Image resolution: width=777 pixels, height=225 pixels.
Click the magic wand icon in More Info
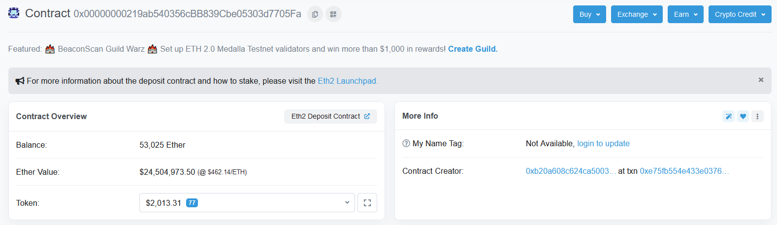click(x=728, y=116)
